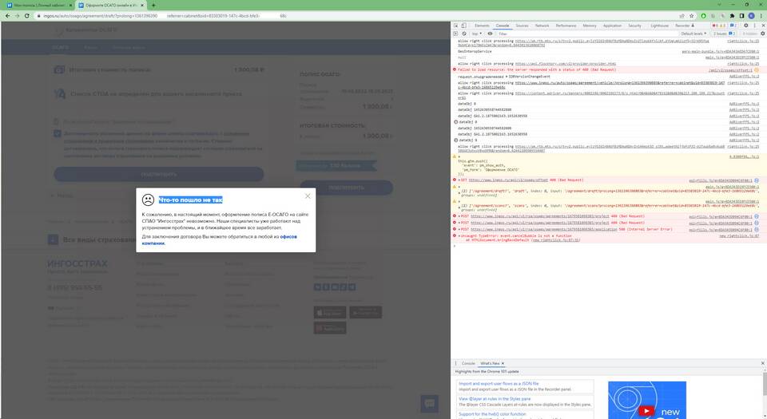
Task: Open the 'Default levels' log dropdown
Action: (x=693, y=34)
